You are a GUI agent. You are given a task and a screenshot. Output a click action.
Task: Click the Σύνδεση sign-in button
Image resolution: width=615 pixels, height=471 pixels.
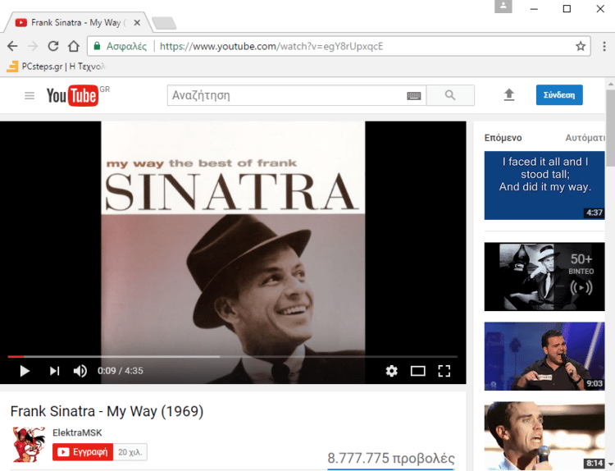(559, 95)
